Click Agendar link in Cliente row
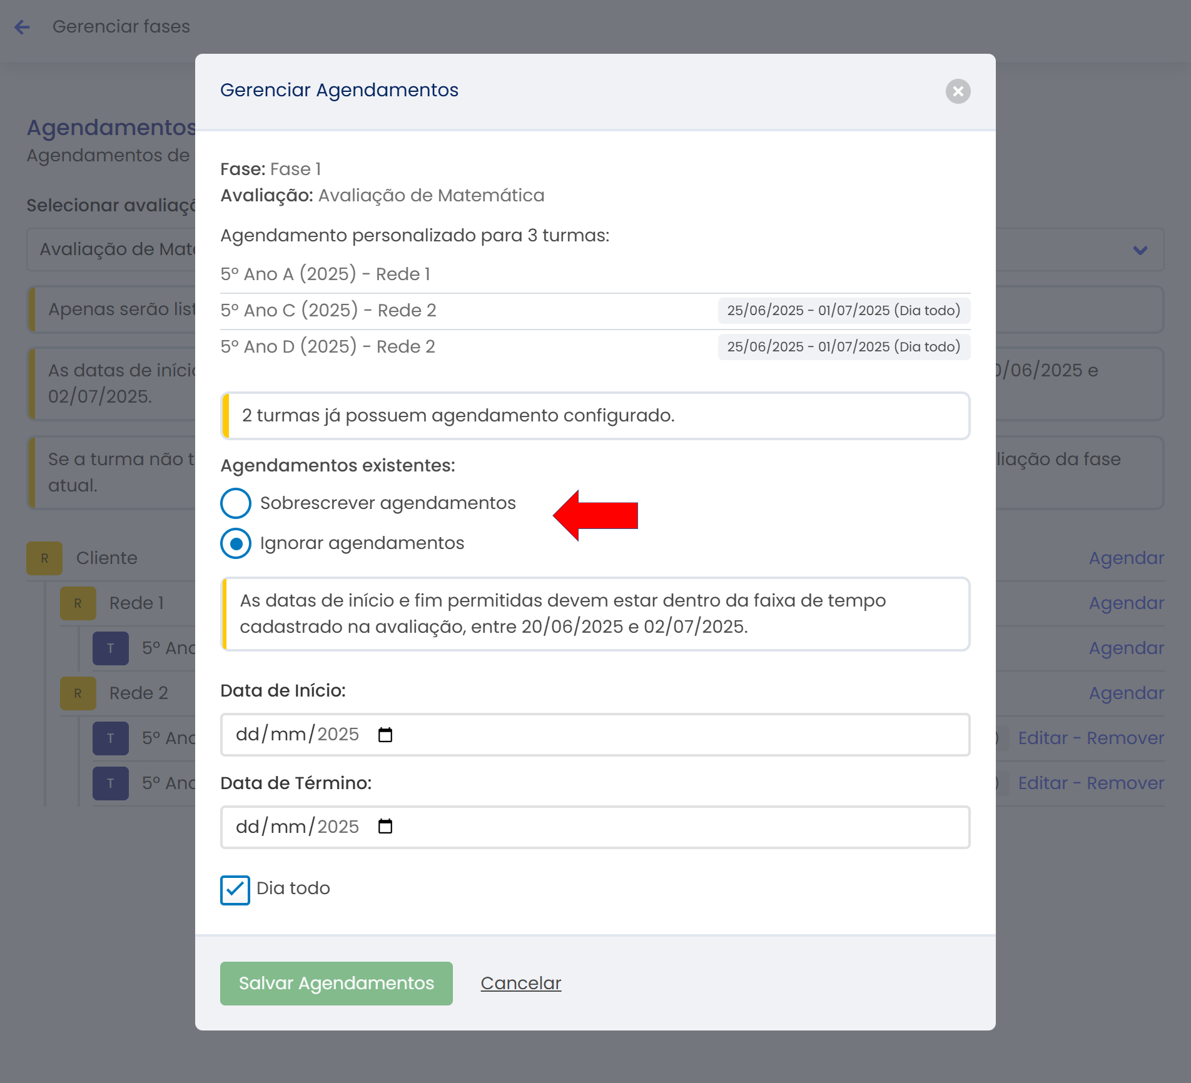This screenshot has height=1083, width=1191. (1126, 558)
